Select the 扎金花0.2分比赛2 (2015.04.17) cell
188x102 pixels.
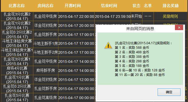coord(17,34)
